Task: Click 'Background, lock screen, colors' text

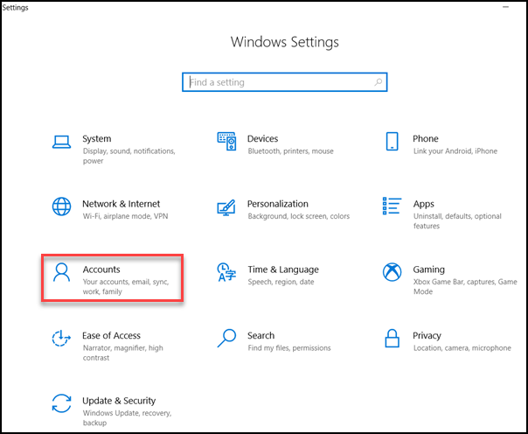Action: 299,216
